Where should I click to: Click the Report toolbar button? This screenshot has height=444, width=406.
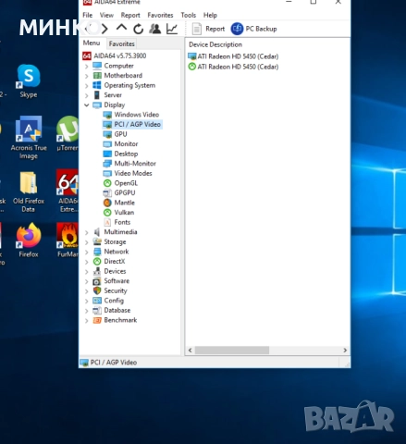(x=208, y=29)
